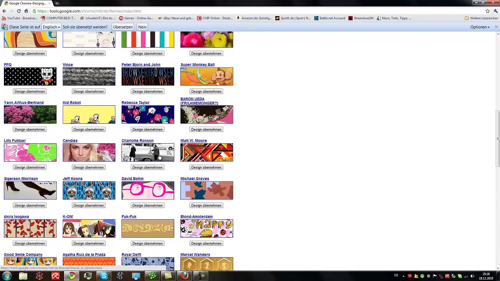Open the schuelerVZ bookmark
500x281 pixels.
coord(98,18)
